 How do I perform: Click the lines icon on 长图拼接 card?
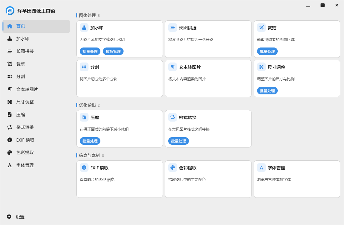172,27
